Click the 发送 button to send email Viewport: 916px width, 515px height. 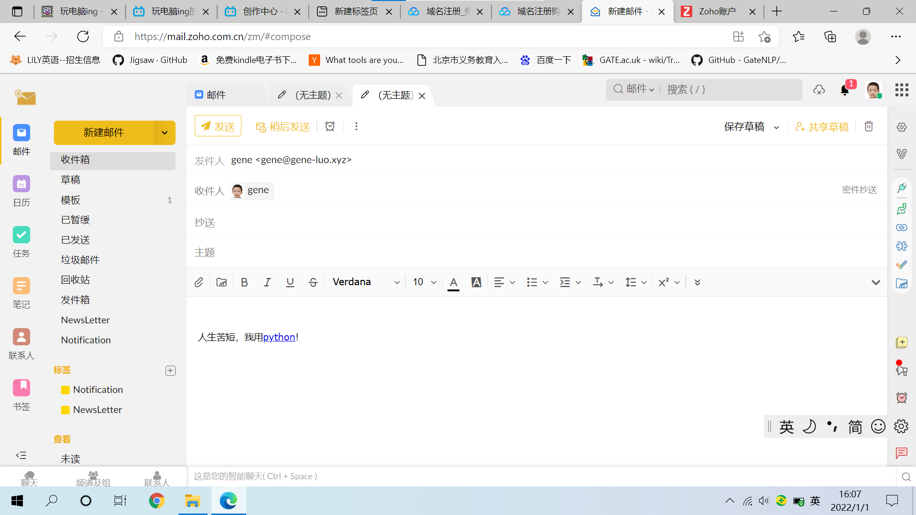[x=218, y=125]
